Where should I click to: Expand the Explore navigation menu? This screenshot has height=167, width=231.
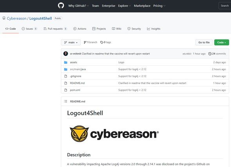[x=125, y=6]
